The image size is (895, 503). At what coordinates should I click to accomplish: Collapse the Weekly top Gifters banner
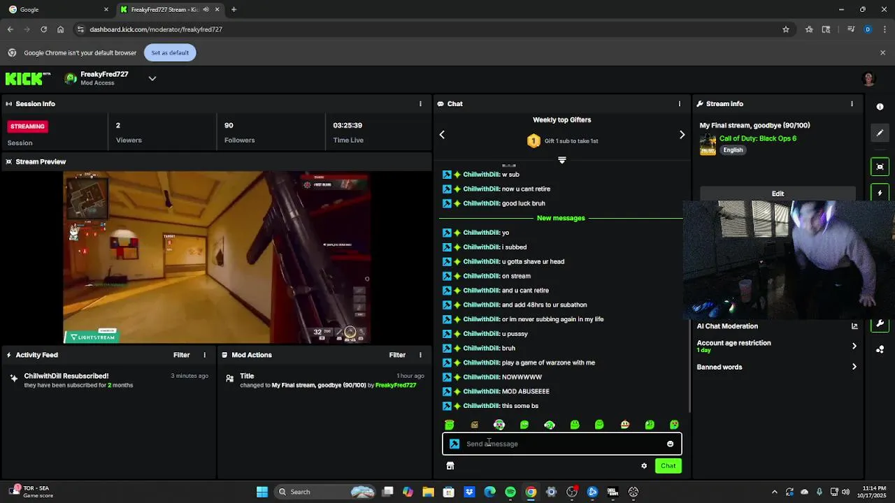pos(562,160)
